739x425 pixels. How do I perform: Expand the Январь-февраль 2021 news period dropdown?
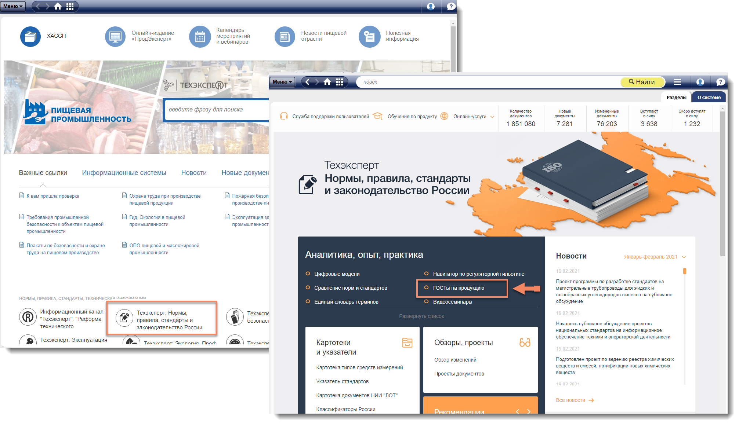[655, 257]
